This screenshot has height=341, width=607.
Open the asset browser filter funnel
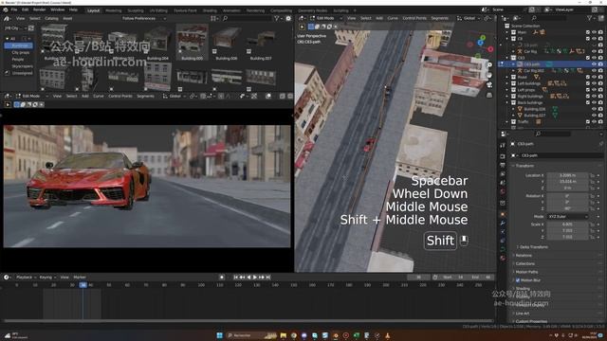(x=277, y=18)
